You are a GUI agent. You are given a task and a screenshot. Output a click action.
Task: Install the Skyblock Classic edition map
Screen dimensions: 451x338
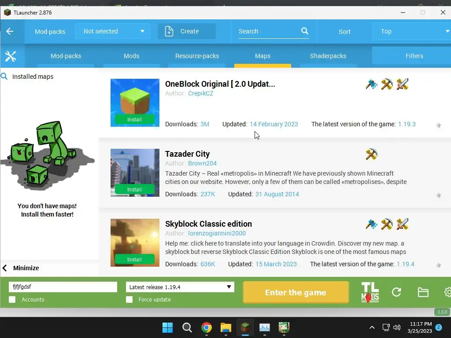[135, 260]
